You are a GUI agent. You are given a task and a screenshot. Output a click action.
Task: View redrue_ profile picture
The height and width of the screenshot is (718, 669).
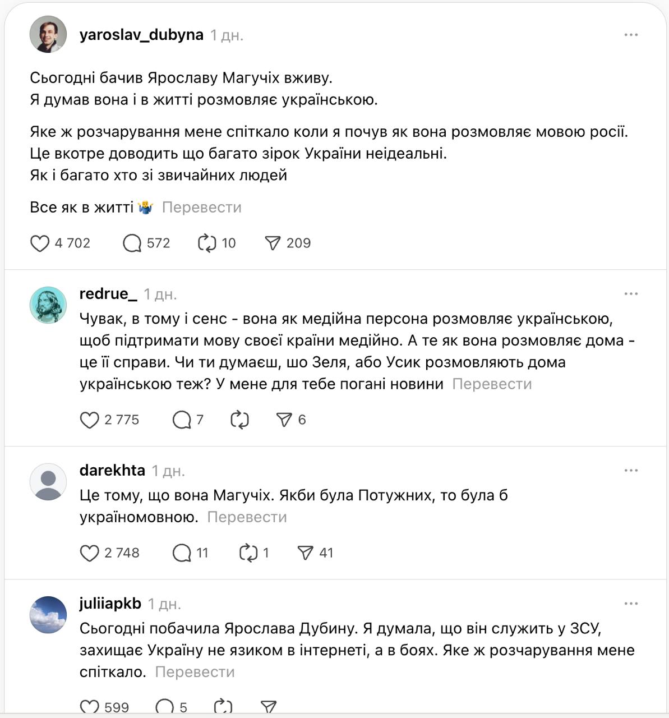(48, 305)
